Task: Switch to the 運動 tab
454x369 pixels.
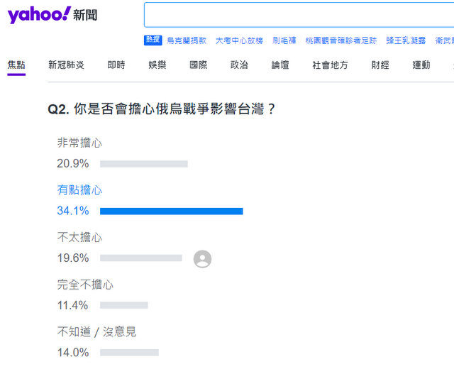Action: click(x=421, y=65)
